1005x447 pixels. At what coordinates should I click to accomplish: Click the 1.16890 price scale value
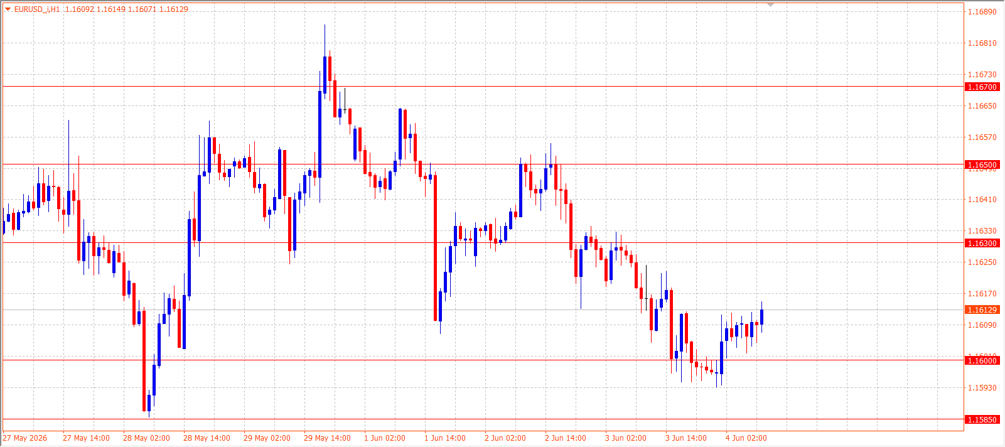(982, 12)
